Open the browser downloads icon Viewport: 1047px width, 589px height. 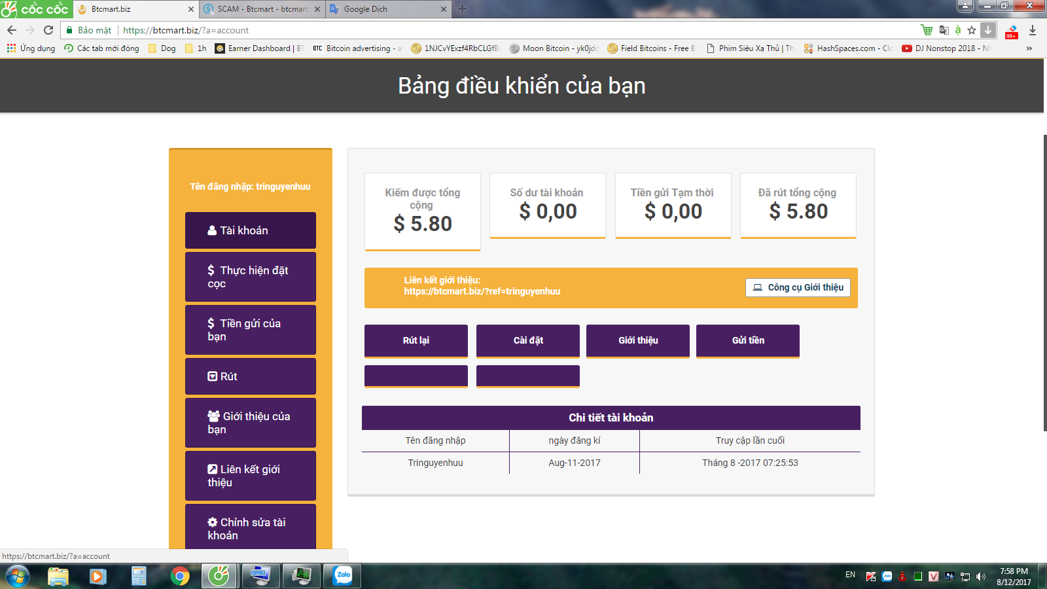pos(1033,30)
